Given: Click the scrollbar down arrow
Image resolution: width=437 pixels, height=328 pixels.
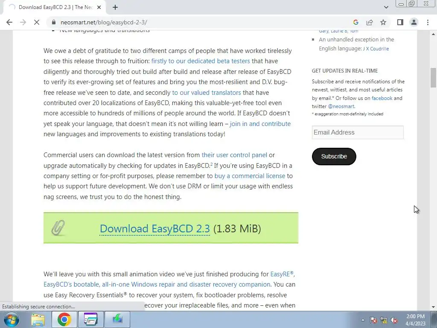Looking at the screenshot, I should (433, 307).
